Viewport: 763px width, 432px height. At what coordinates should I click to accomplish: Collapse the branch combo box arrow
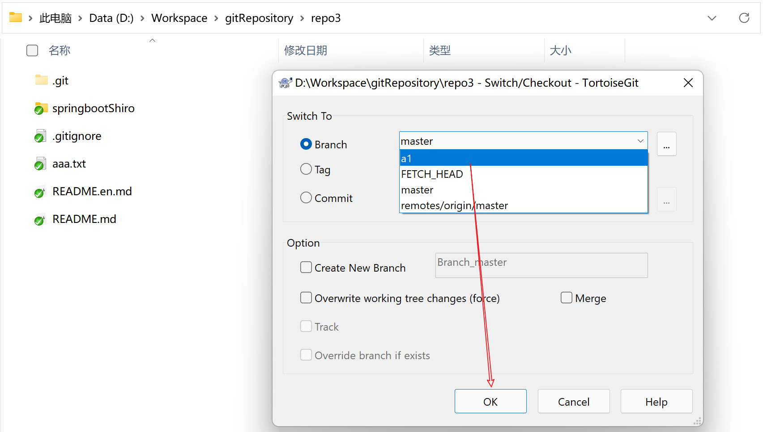640,141
